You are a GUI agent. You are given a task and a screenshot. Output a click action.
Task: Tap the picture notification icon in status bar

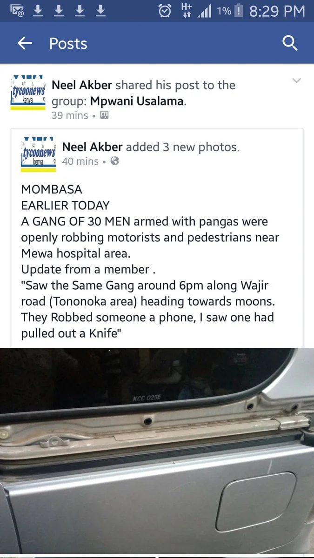pos(15,11)
